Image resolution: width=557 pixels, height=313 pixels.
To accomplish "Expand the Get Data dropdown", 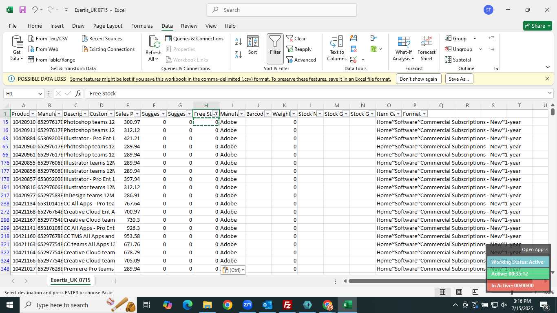I will (17, 55).
